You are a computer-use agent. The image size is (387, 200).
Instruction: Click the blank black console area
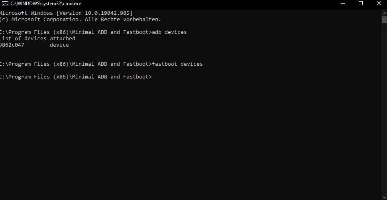[x=190, y=138]
